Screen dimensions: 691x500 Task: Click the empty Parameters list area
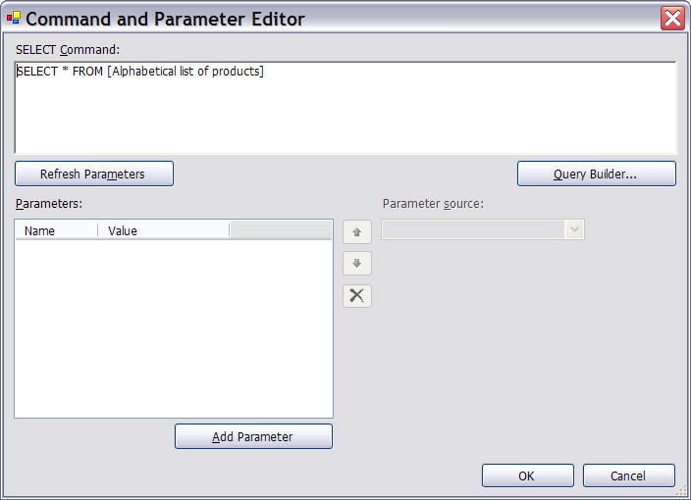tap(173, 328)
